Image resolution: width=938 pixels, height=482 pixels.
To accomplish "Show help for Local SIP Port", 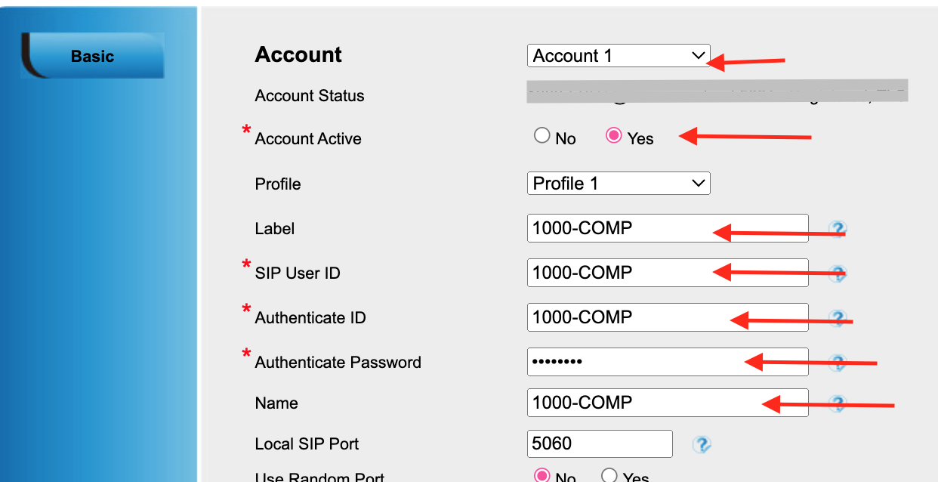I will 702,446.
